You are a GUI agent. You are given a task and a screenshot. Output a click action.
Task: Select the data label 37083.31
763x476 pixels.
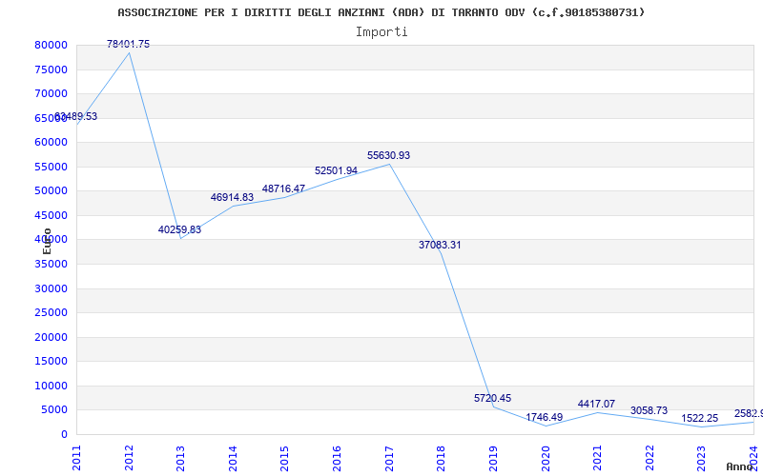[x=440, y=245]
